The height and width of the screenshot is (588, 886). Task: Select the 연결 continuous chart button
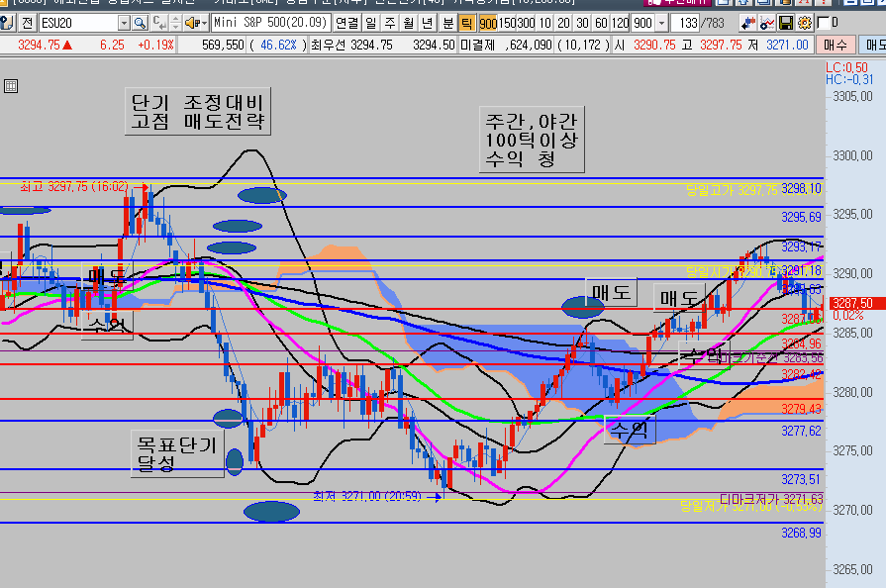coord(346,23)
